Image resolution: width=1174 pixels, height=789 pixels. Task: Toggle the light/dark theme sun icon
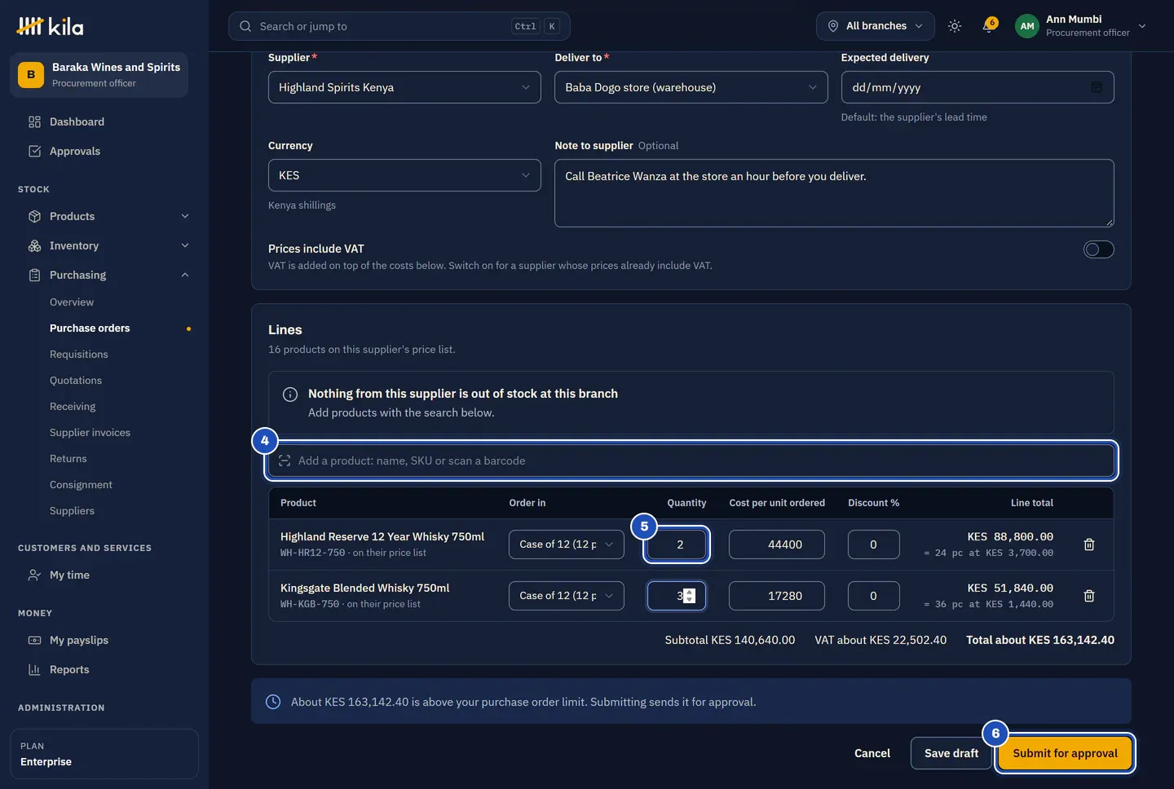tap(955, 26)
